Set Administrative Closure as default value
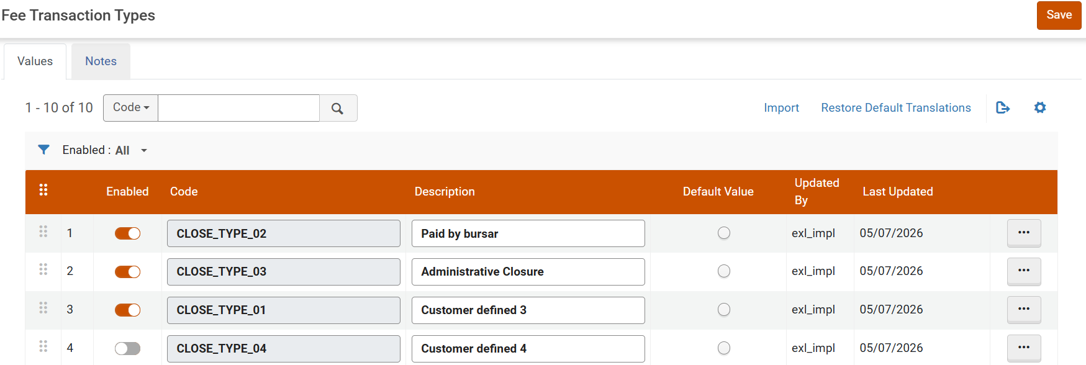 (724, 271)
